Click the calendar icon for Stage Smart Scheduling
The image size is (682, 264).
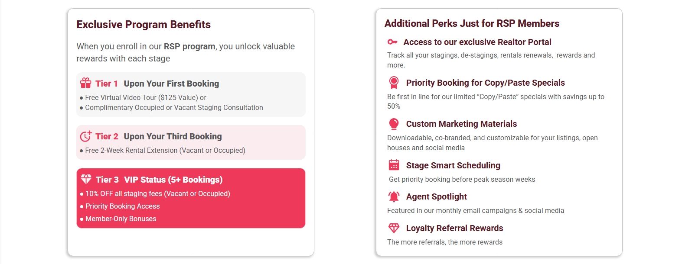394,165
